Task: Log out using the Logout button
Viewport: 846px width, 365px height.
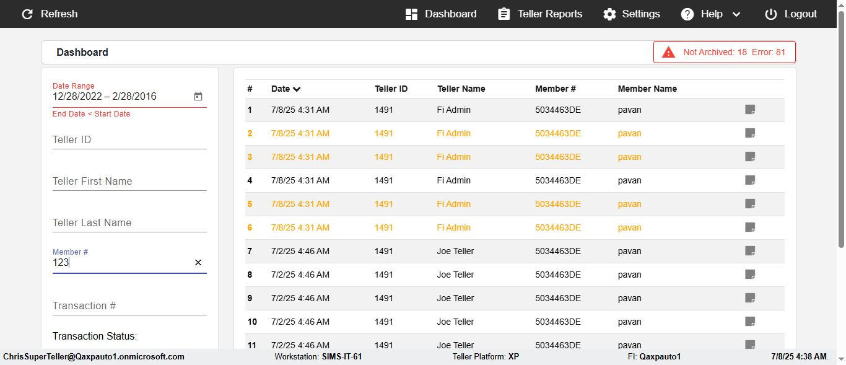Action: pos(791,14)
